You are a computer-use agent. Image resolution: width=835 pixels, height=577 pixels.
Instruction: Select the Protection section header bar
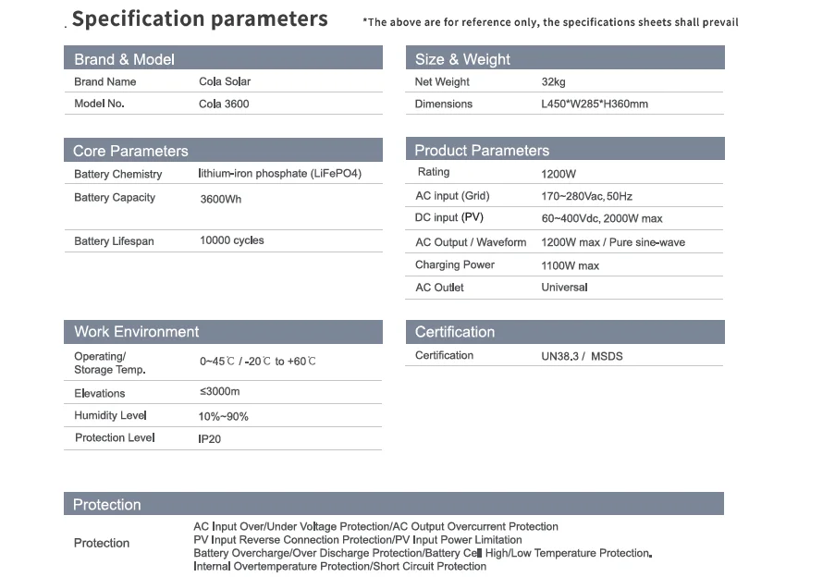coord(394,504)
